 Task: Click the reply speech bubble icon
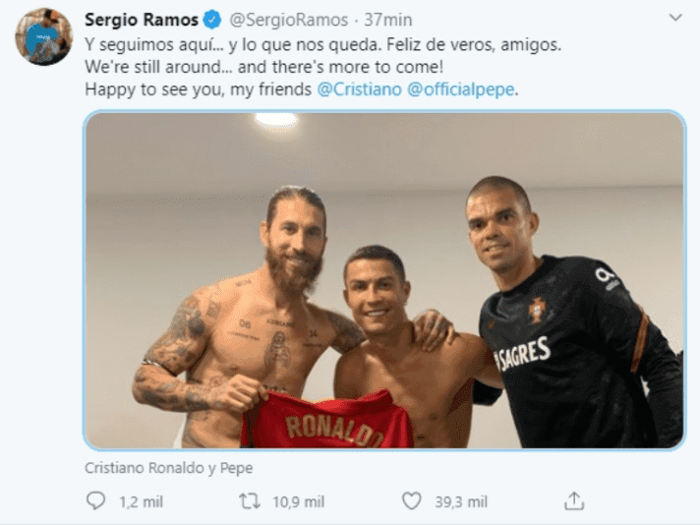95,500
